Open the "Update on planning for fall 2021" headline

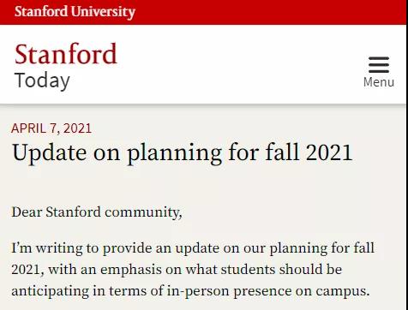tap(182, 153)
